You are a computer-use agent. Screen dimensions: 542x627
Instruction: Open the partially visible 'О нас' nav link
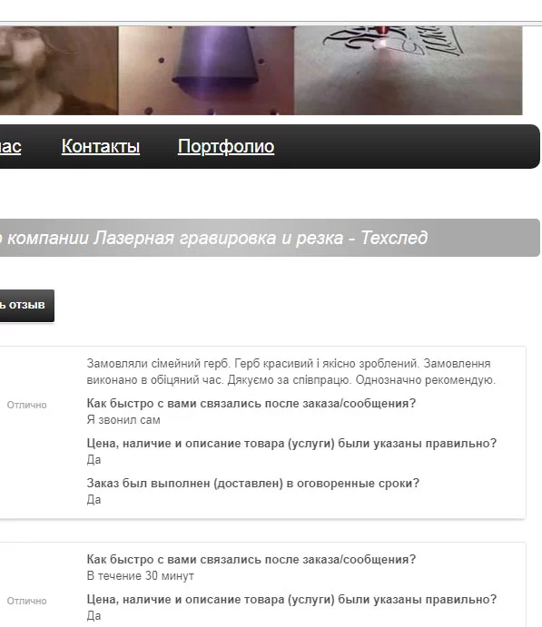[10, 146]
